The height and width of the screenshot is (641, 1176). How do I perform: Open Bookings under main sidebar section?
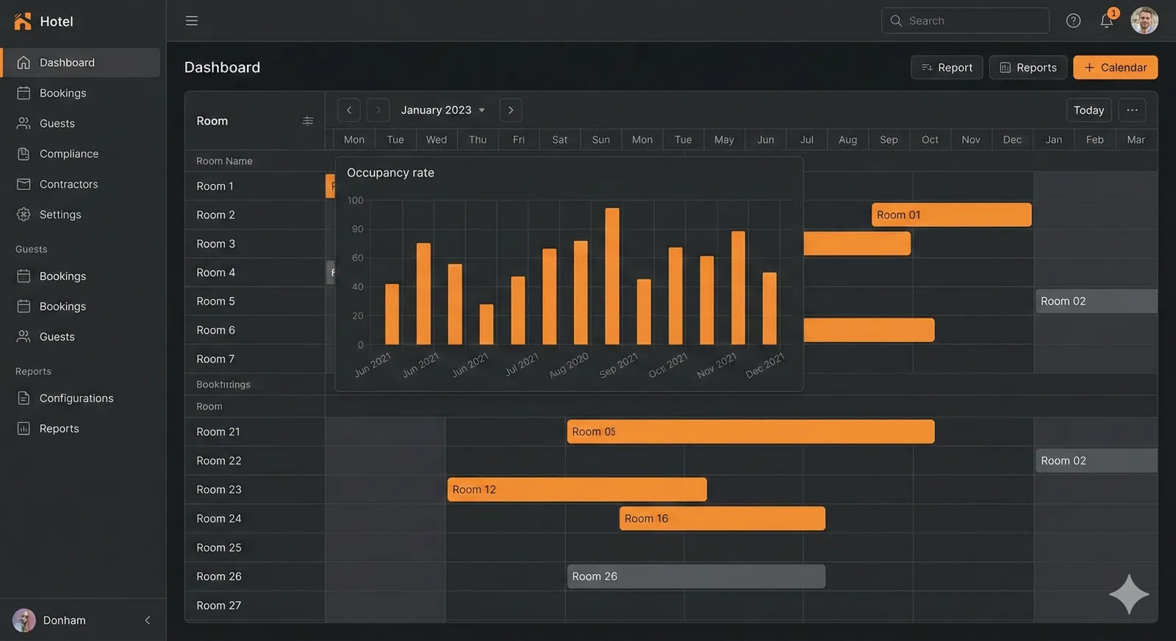(x=81, y=93)
